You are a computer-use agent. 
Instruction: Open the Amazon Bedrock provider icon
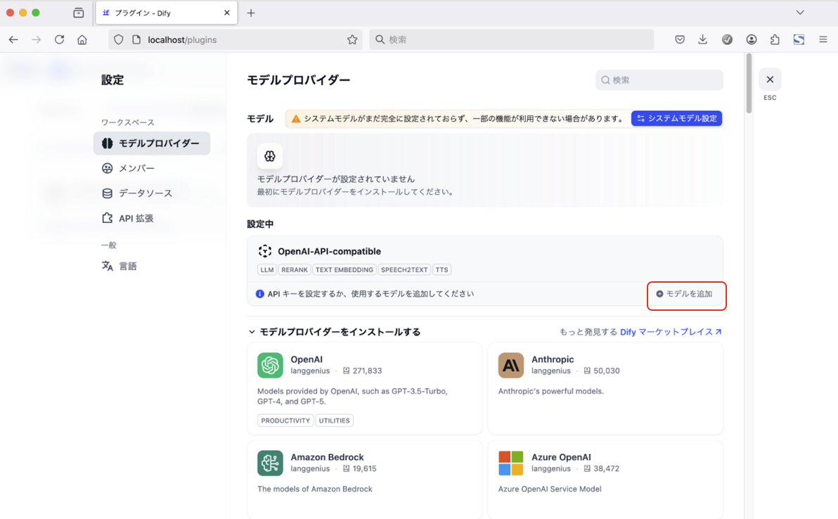270,463
